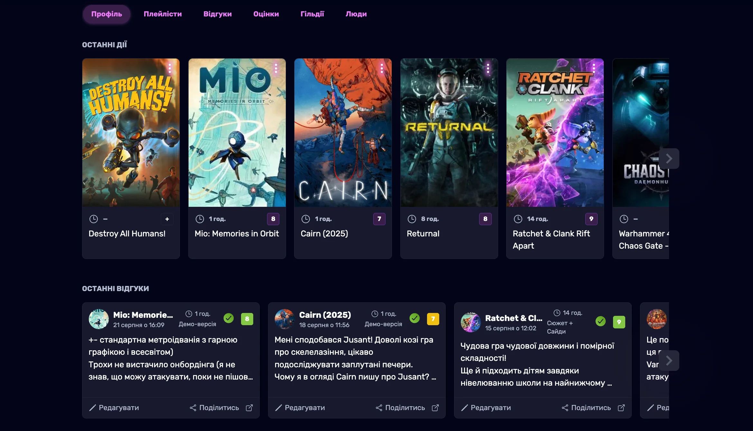Toggle green checkmark on Ratchet & Clank review
Image resolution: width=753 pixels, height=431 pixels.
point(600,321)
